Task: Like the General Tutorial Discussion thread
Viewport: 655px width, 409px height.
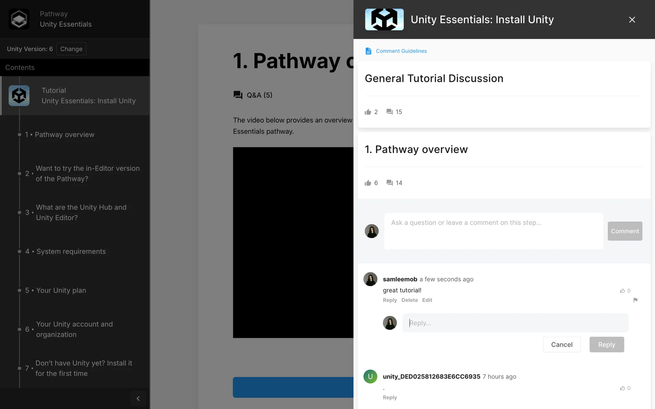Action: point(368,112)
